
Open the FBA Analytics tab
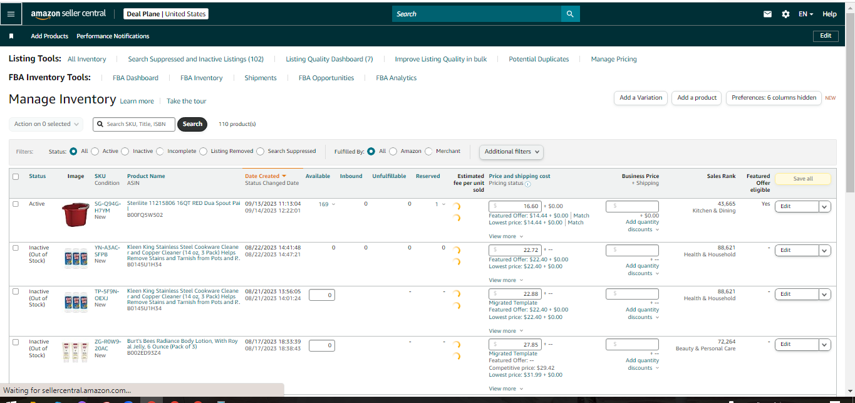pyautogui.click(x=396, y=78)
